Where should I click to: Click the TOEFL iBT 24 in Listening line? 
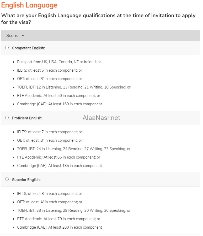[x=74, y=149]
